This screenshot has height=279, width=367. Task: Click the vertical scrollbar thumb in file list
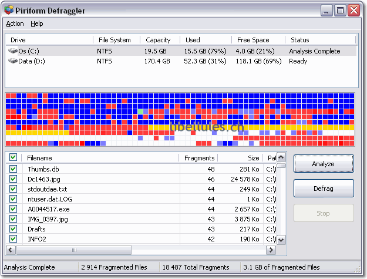pos(281,166)
